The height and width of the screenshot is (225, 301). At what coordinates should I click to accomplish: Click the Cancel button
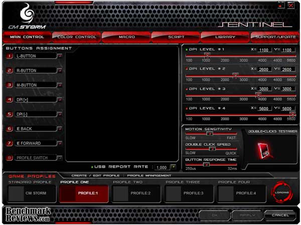pyautogui.click(x=280, y=215)
